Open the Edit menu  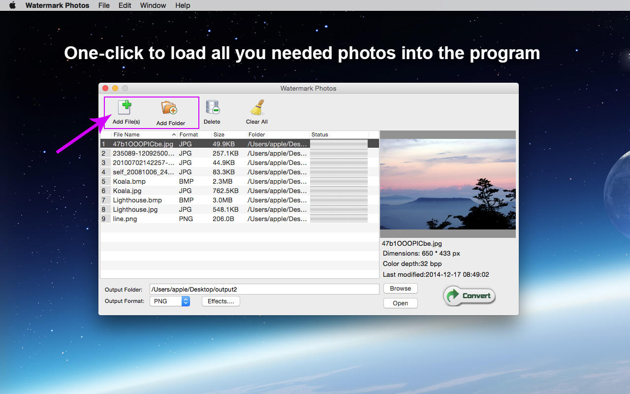(125, 5)
